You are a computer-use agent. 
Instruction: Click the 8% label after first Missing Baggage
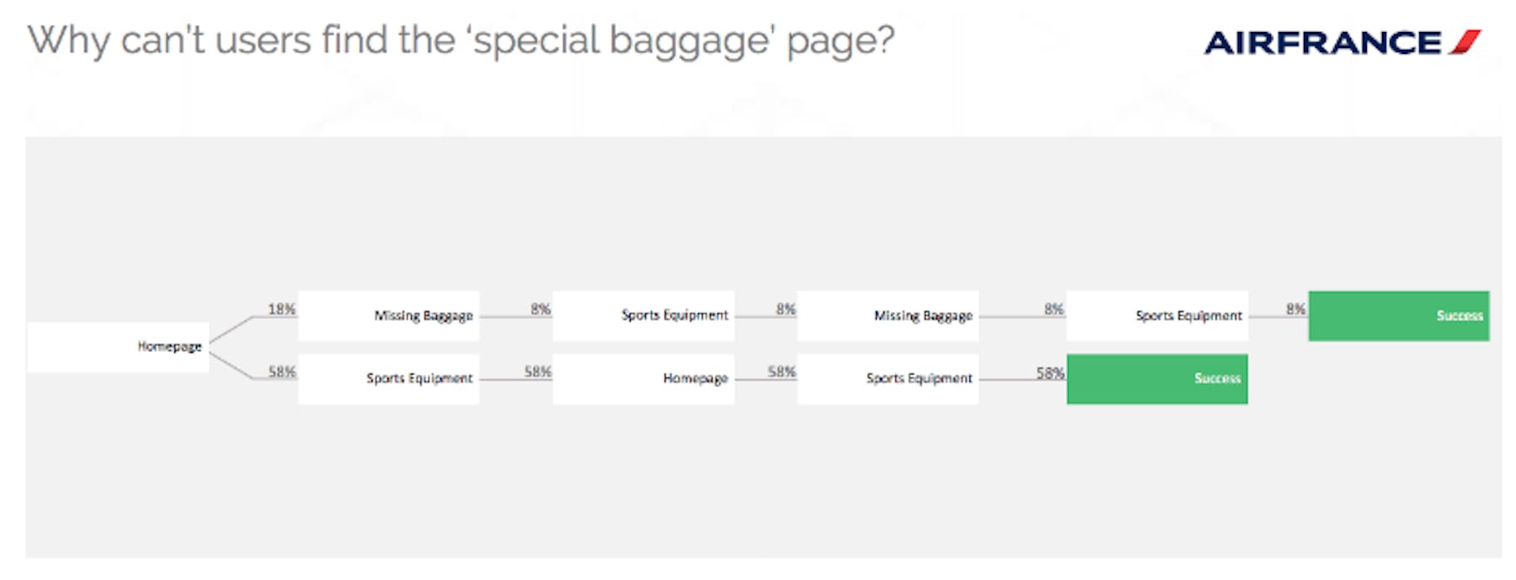(540, 309)
